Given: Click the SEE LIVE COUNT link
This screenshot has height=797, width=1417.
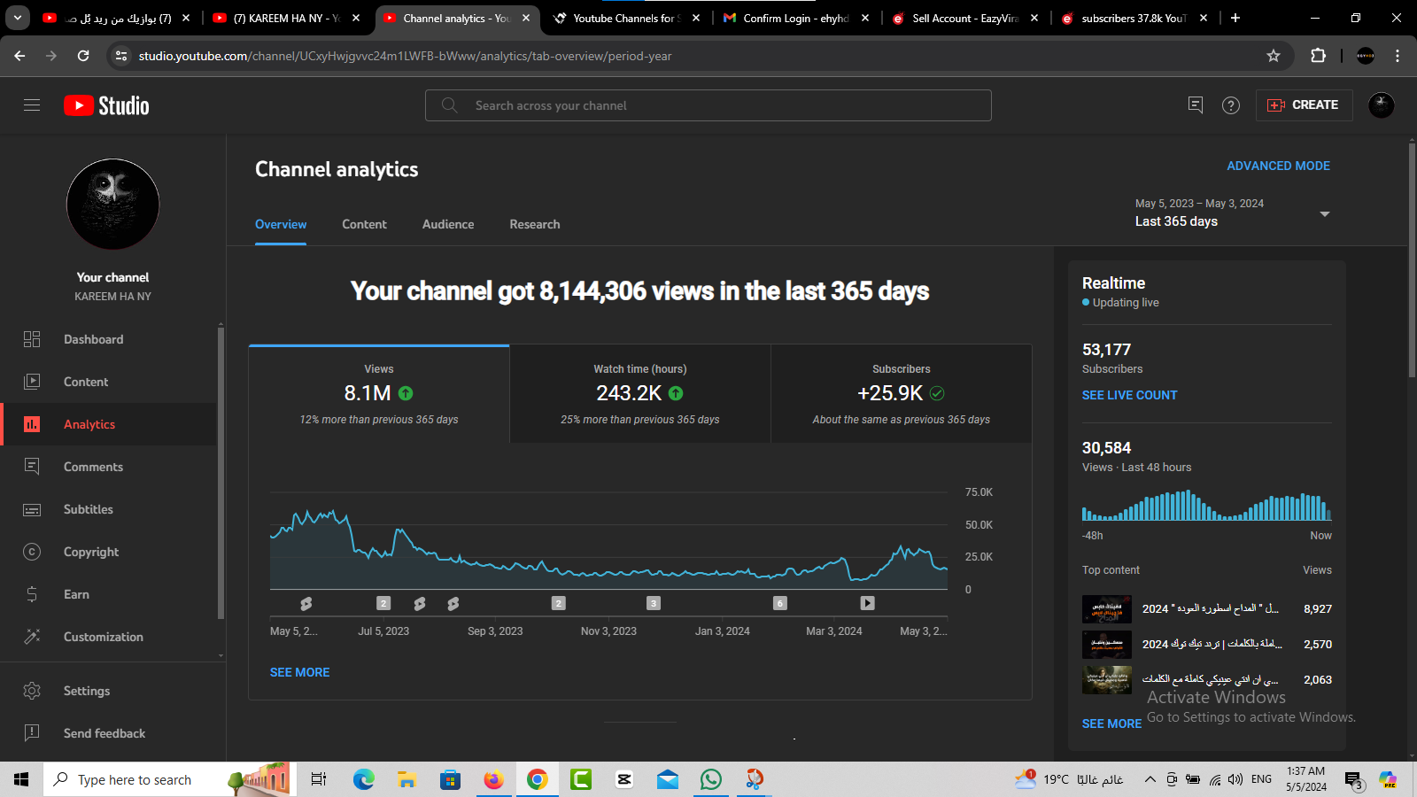Looking at the screenshot, I should point(1129,395).
